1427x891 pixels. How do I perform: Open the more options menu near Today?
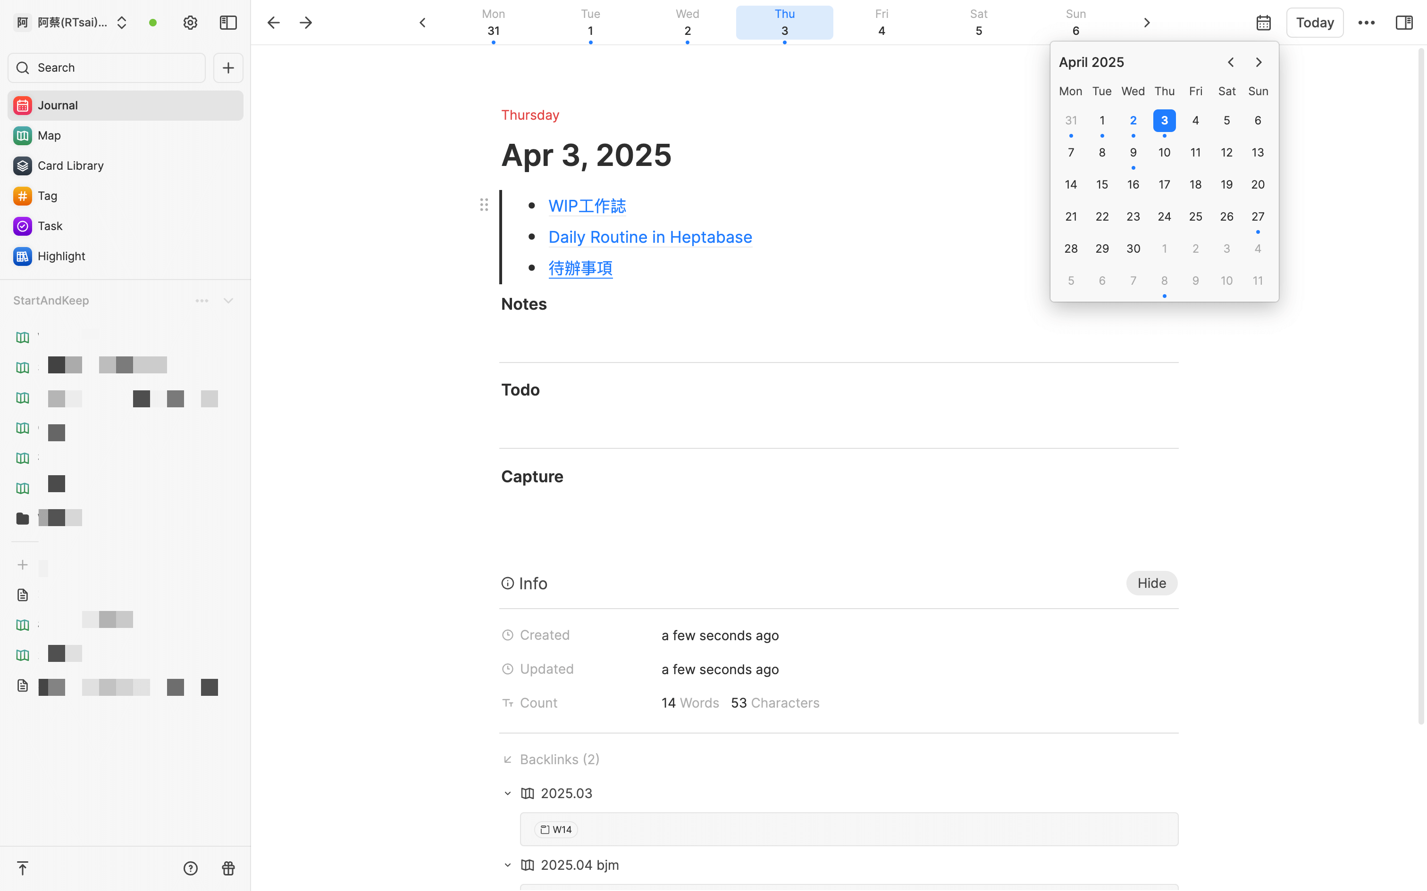1367,22
